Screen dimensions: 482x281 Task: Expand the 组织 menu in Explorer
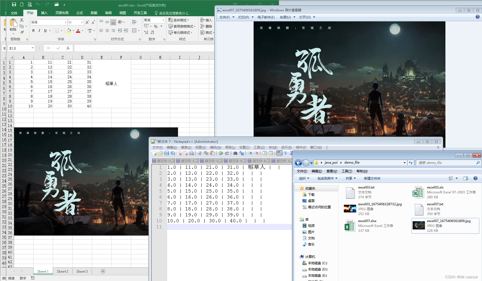coord(304,178)
